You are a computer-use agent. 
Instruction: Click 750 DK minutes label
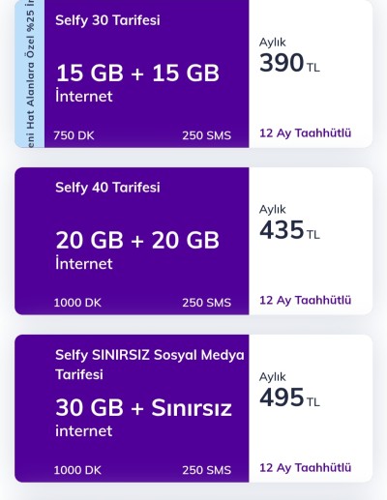tap(74, 135)
